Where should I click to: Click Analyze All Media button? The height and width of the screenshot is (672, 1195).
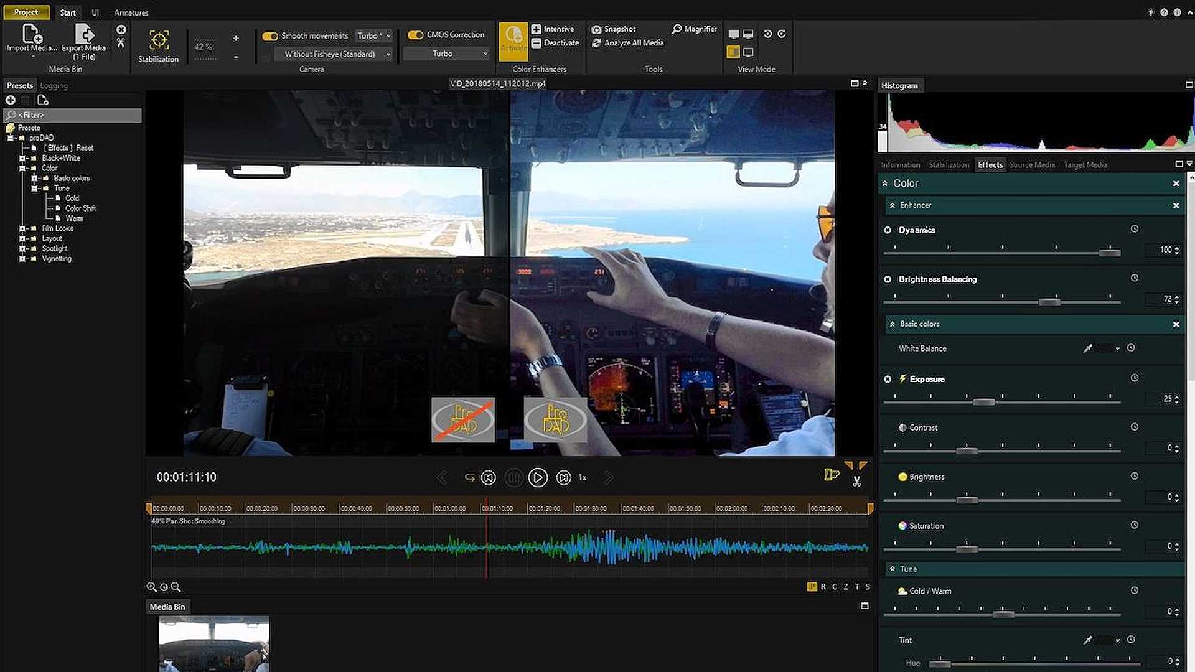(627, 43)
